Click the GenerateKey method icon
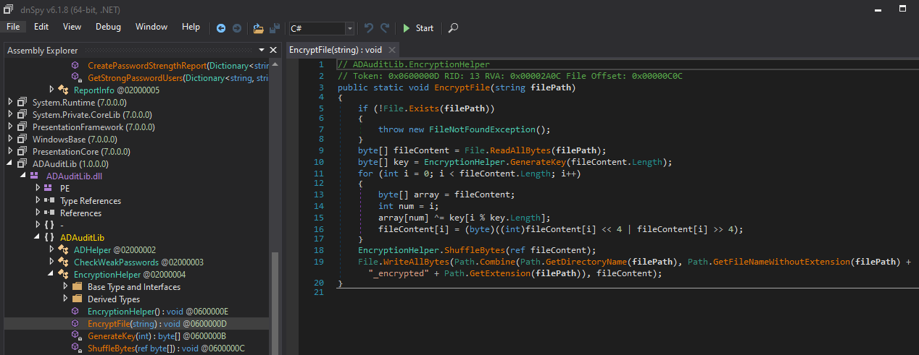Screen dimensions: 919x355 click(x=76, y=335)
